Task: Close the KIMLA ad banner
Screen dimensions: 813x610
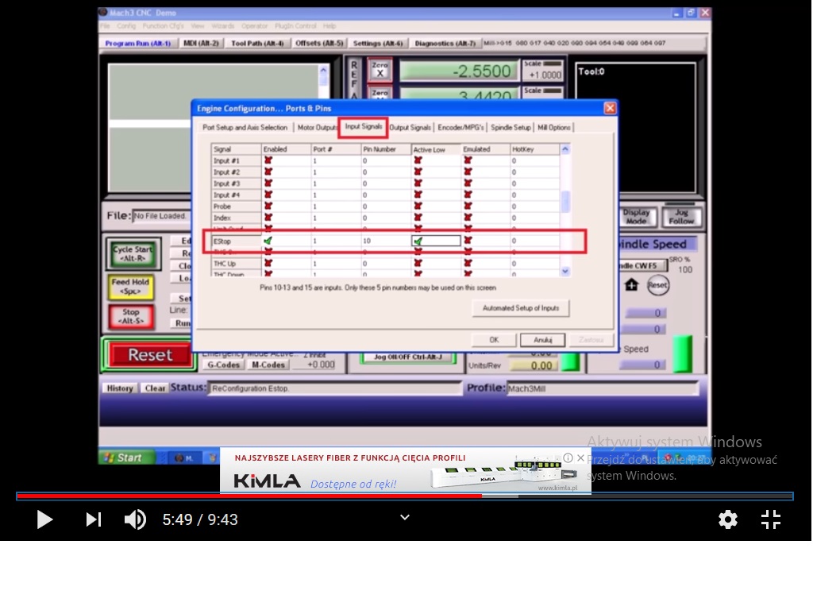Action: [x=580, y=458]
